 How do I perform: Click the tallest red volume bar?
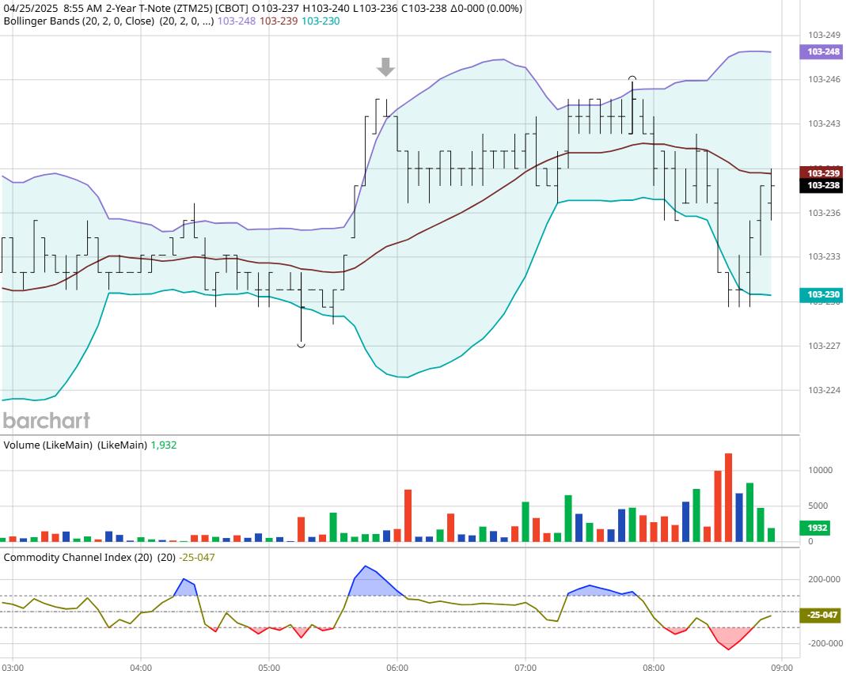[x=728, y=497]
